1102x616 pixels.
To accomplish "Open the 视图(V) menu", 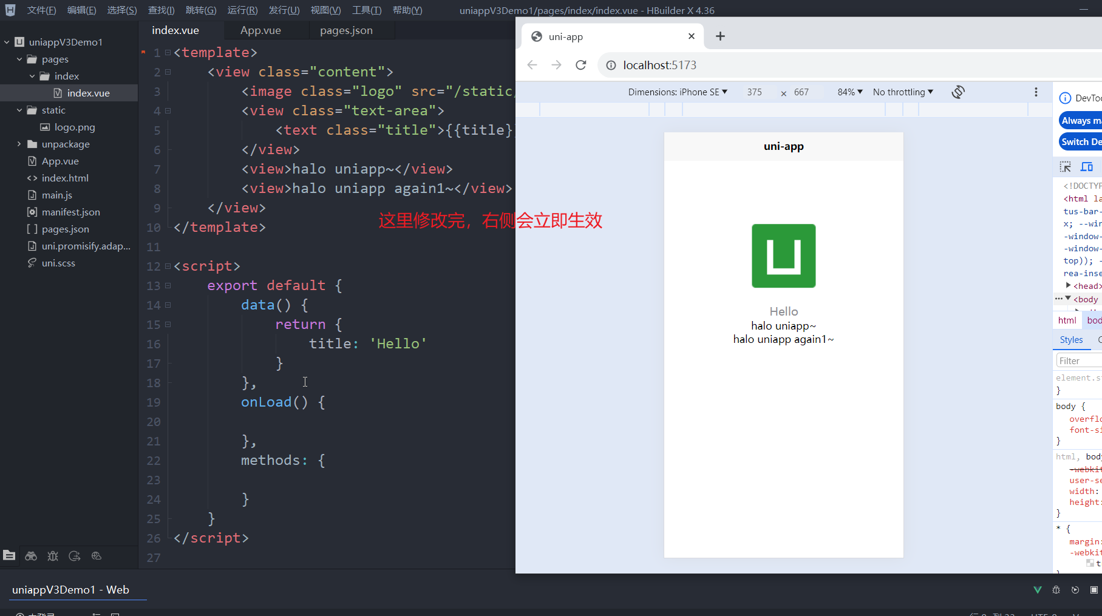I will coord(325,10).
